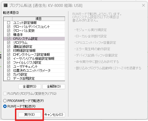Select the 運転記録設定 row text
The height and width of the screenshot is (121, 148).
click(x=23, y=46)
